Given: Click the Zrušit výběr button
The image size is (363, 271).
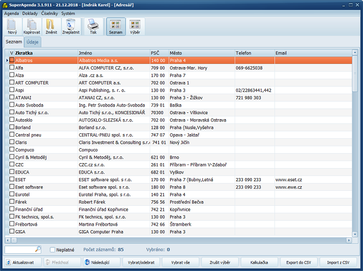Looking at the screenshot, I should click(220, 262).
